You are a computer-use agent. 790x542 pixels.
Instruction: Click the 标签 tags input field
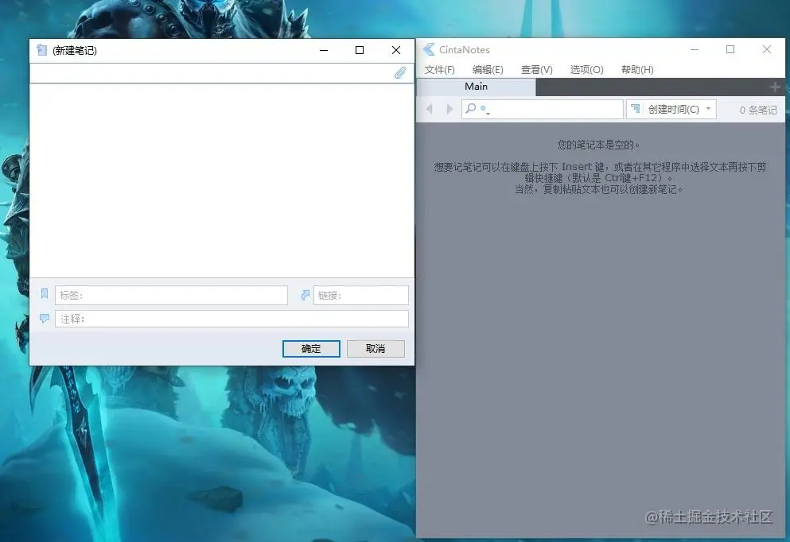(x=171, y=295)
